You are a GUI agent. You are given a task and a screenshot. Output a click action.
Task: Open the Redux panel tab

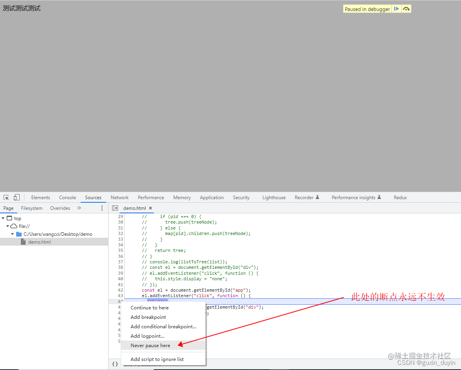400,197
